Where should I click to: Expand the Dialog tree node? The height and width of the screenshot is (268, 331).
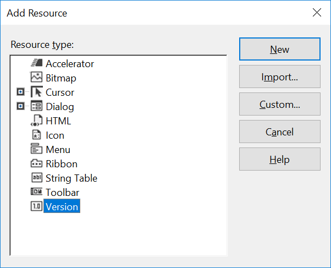tap(20, 106)
